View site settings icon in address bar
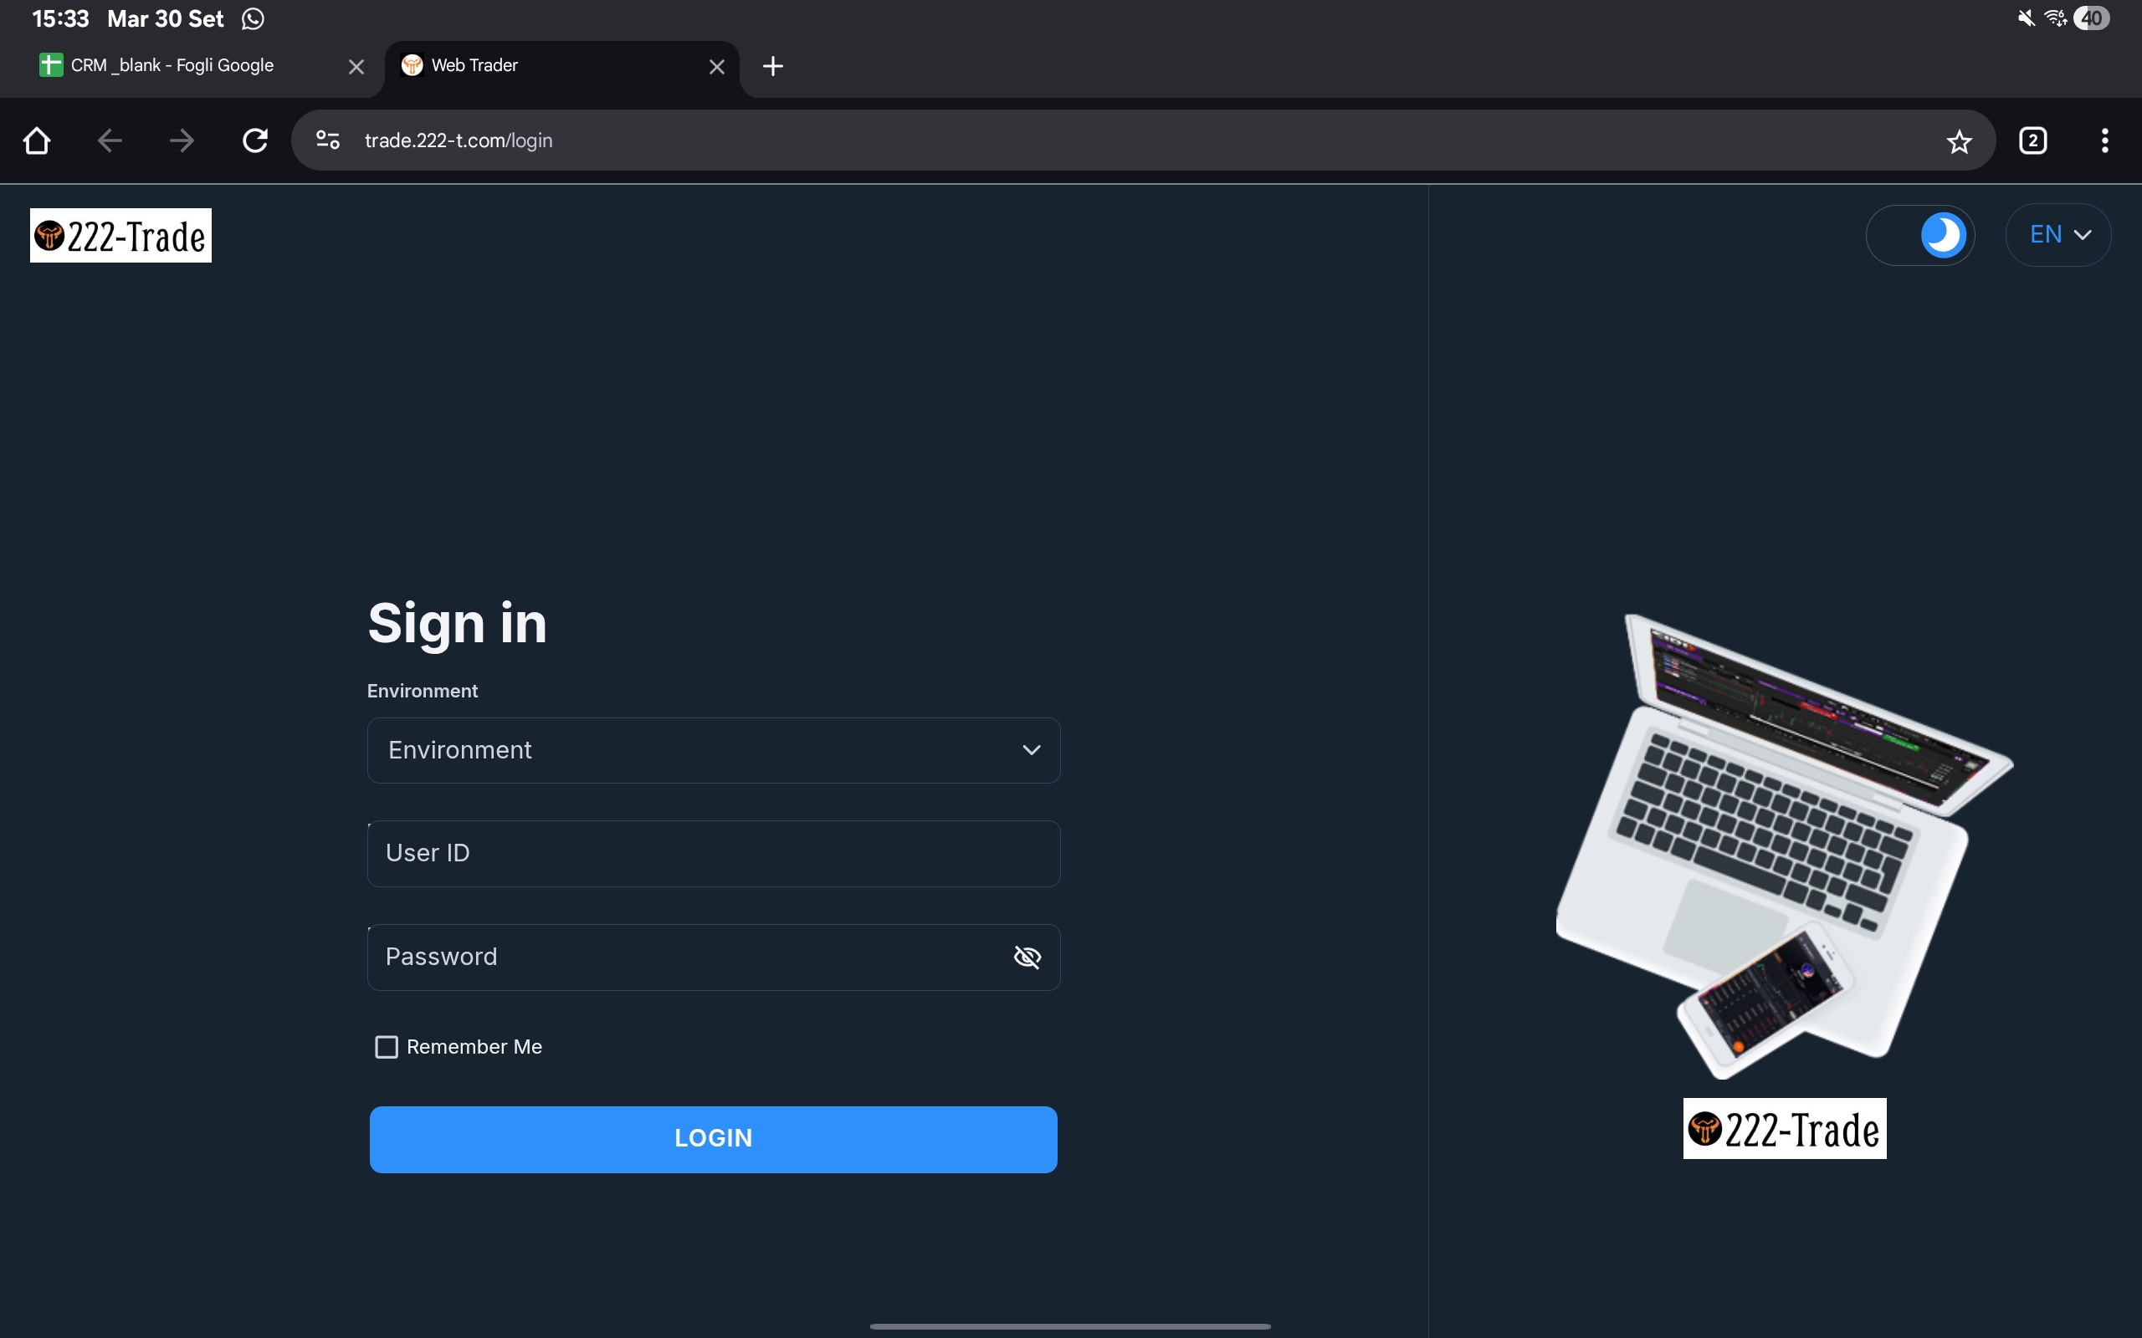The image size is (2142, 1338). (x=327, y=140)
